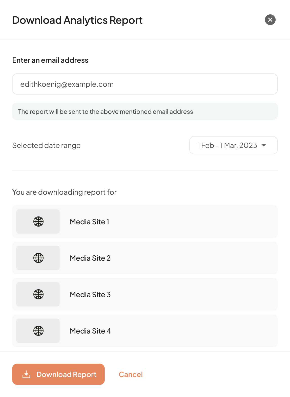290x397 pixels.
Task: Select the Media Site 2 label
Action: [90, 258]
